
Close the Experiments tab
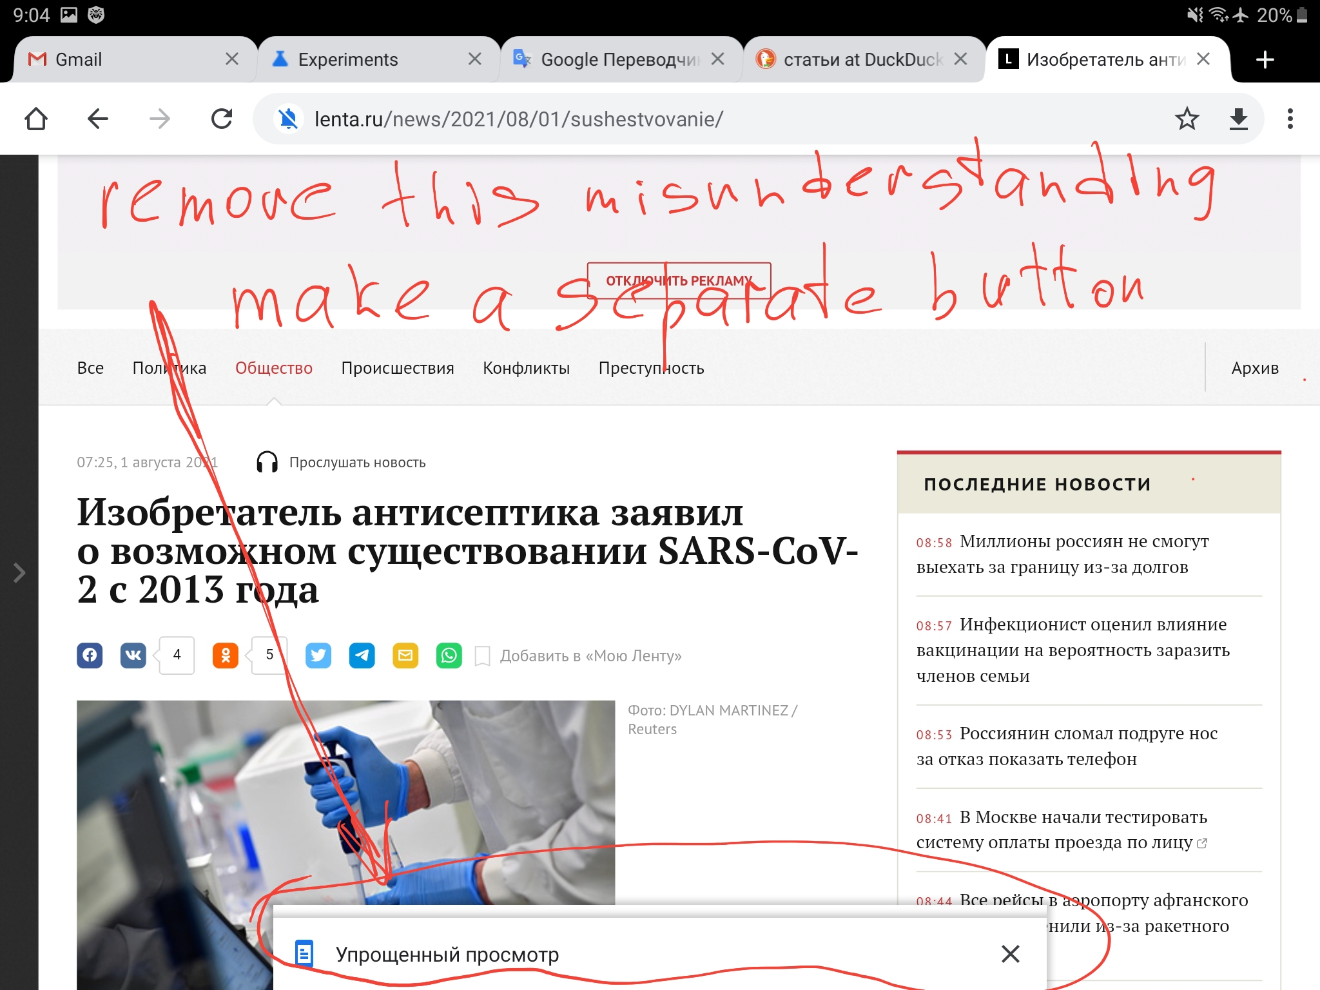point(475,59)
